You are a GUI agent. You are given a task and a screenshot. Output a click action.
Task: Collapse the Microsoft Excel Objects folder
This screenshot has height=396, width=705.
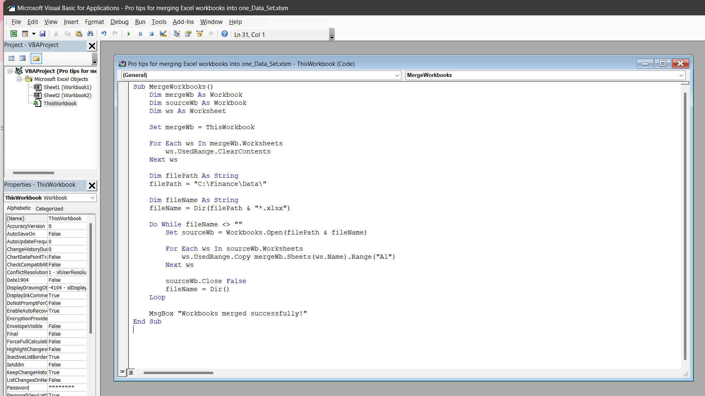point(19,79)
